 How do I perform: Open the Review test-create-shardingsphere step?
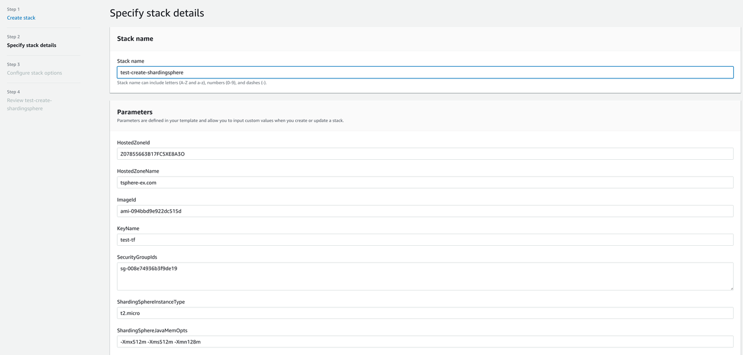tap(29, 105)
